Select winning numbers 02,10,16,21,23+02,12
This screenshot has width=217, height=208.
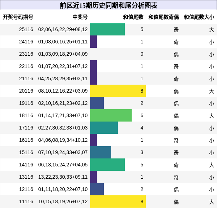tap(63, 103)
